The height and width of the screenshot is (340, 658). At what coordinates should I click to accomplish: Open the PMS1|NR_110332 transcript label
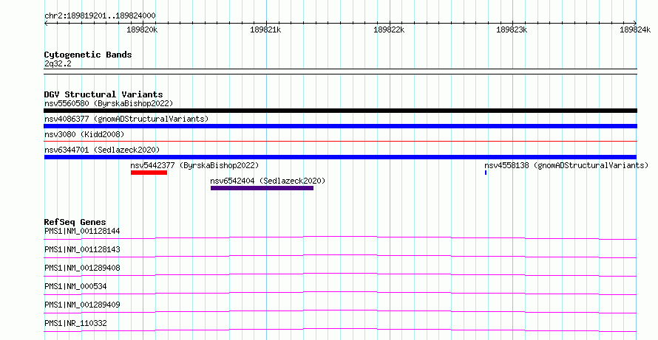coord(75,323)
